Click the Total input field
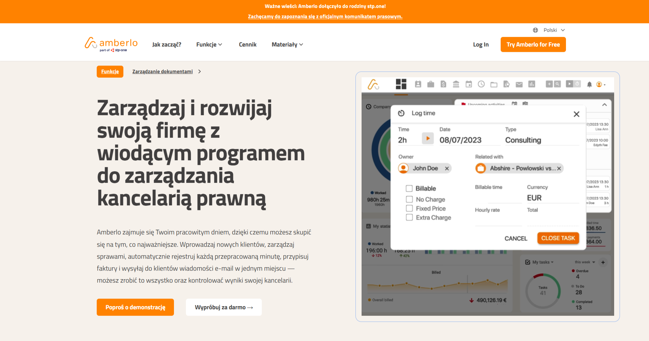Screen dimensions: 649x341 point(553,220)
